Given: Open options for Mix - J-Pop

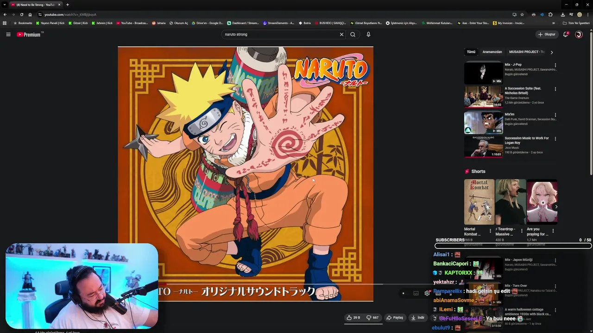Looking at the screenshot, I should tap(555, 65).
